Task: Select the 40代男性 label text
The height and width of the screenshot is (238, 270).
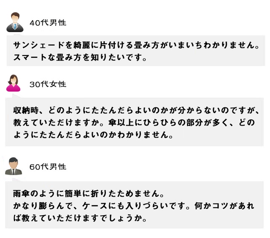Action: coord(48,23)
